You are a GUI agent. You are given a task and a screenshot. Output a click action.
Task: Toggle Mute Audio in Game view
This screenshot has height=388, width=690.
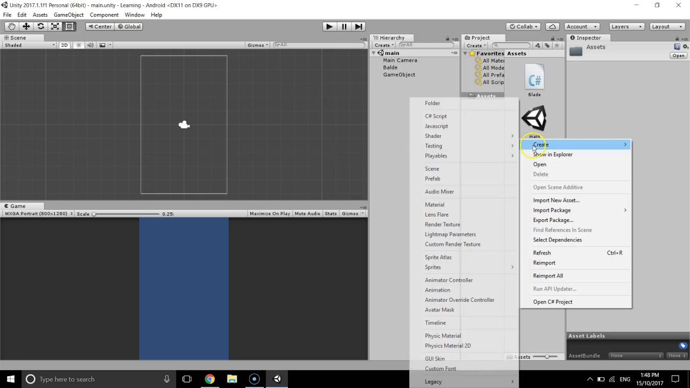point(307,214)
